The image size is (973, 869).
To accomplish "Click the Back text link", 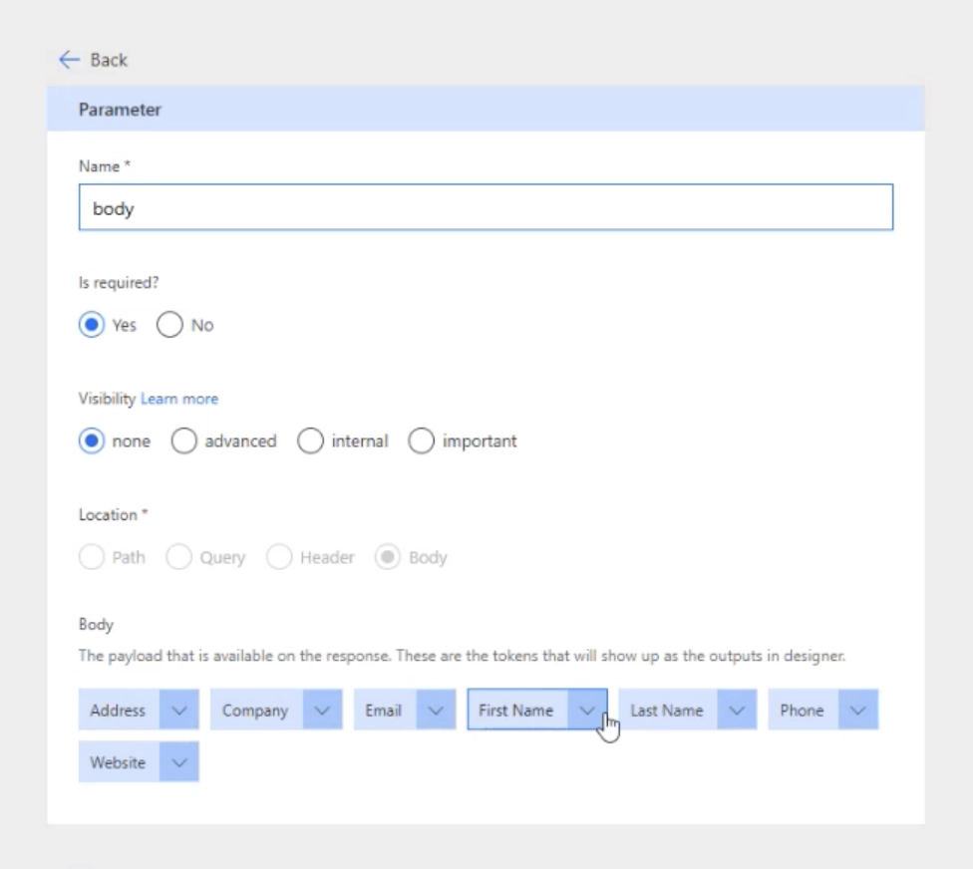I will [x=109, y=60].
